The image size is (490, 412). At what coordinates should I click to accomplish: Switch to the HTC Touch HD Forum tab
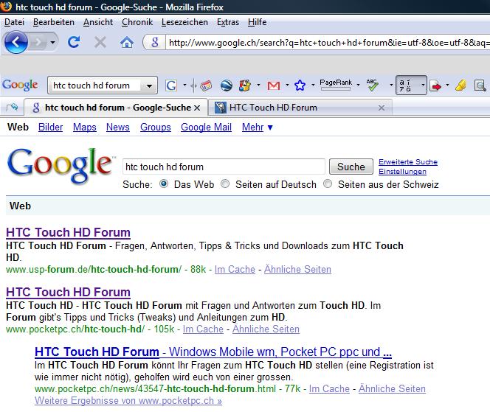click(x=300, y=108)
